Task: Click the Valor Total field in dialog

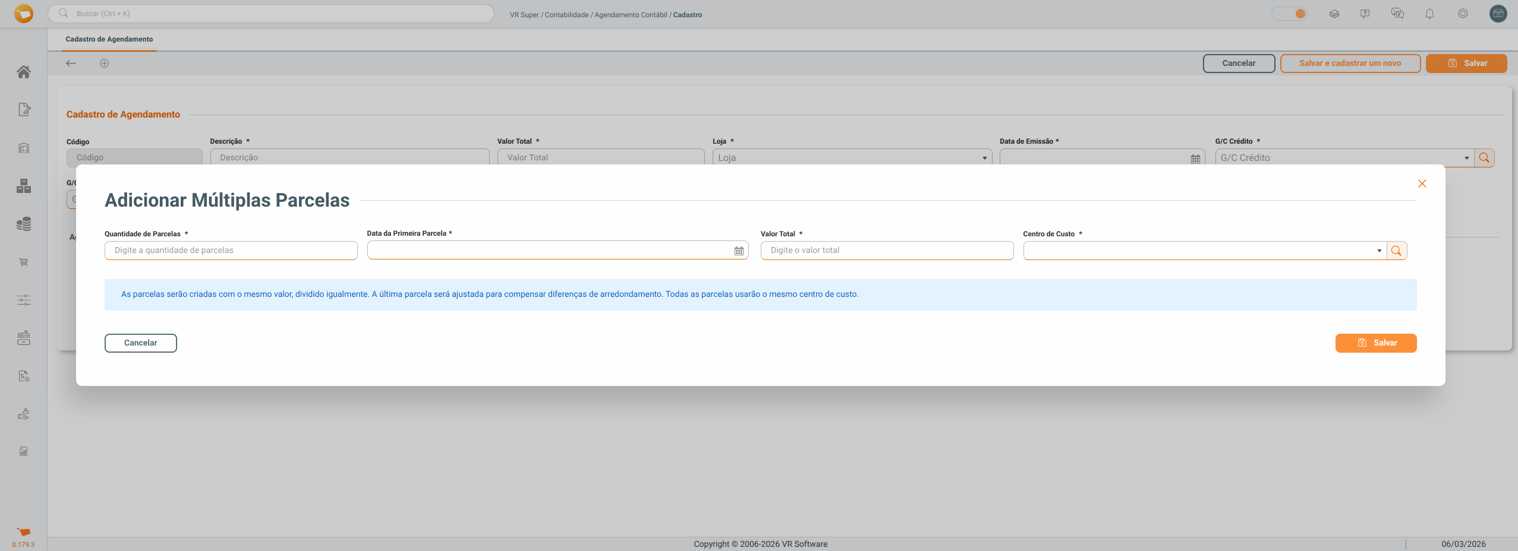Action: 886,251
